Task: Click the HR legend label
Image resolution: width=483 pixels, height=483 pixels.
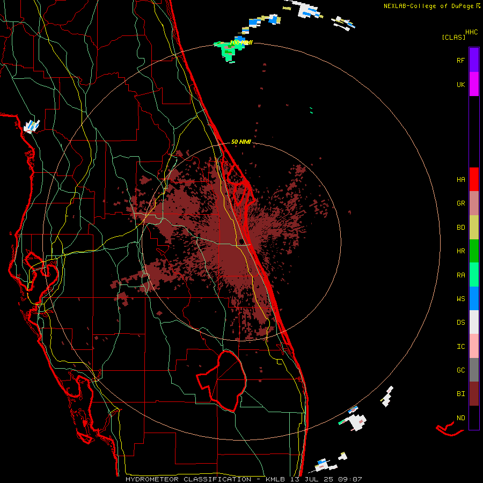Action: click(460, 251)
